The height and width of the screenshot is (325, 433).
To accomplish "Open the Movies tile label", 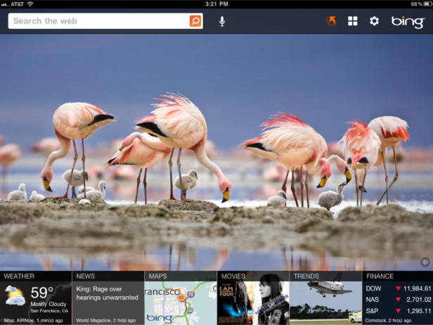I will (233, 276).
